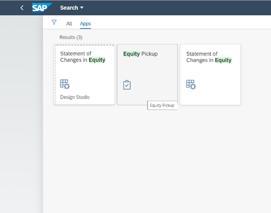Image resolution: width=271 pixels, height=213 pixels.
Task: Click the SAP logo
Action: (42, 8)
